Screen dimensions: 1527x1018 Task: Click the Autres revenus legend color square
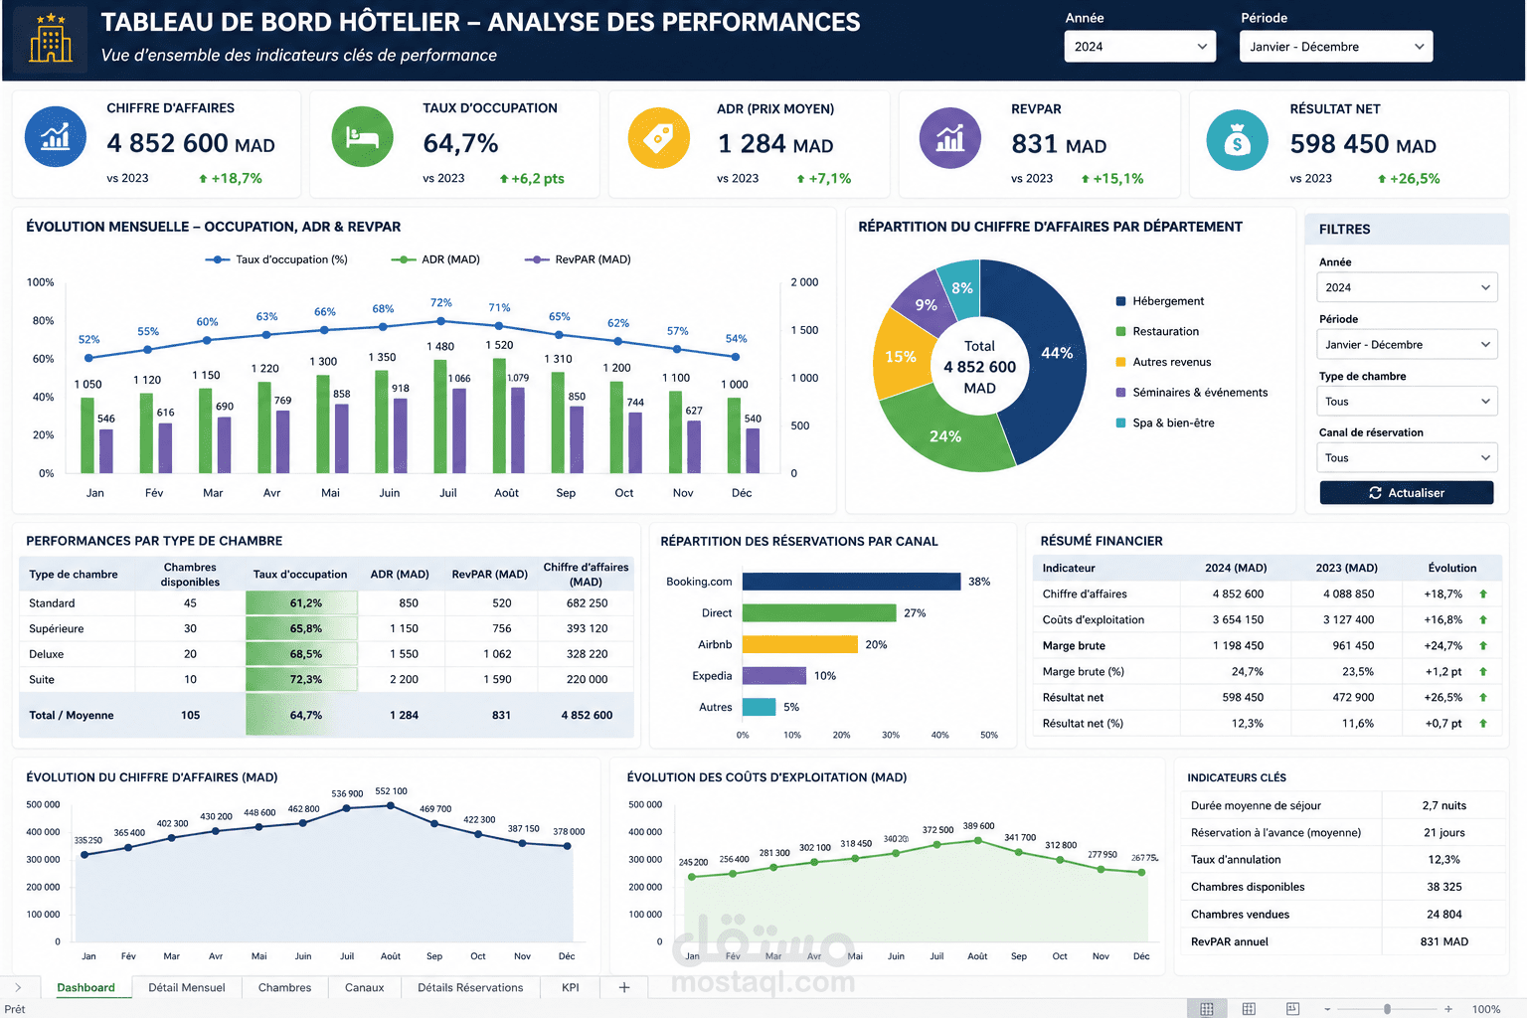1121,362
